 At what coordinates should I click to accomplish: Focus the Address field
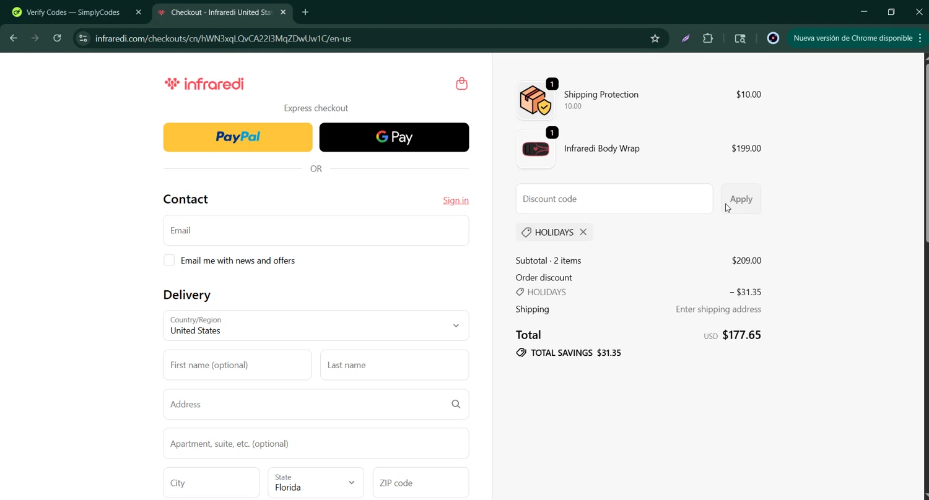(316, 404)
